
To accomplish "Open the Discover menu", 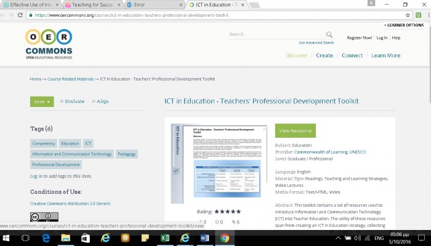I will [x=296, y=55].
